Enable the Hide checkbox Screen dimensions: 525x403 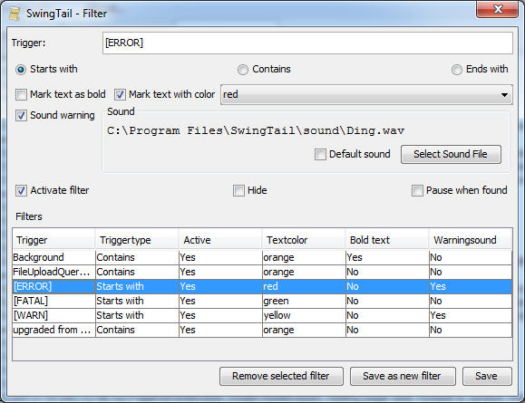click(x=238, y=190)
